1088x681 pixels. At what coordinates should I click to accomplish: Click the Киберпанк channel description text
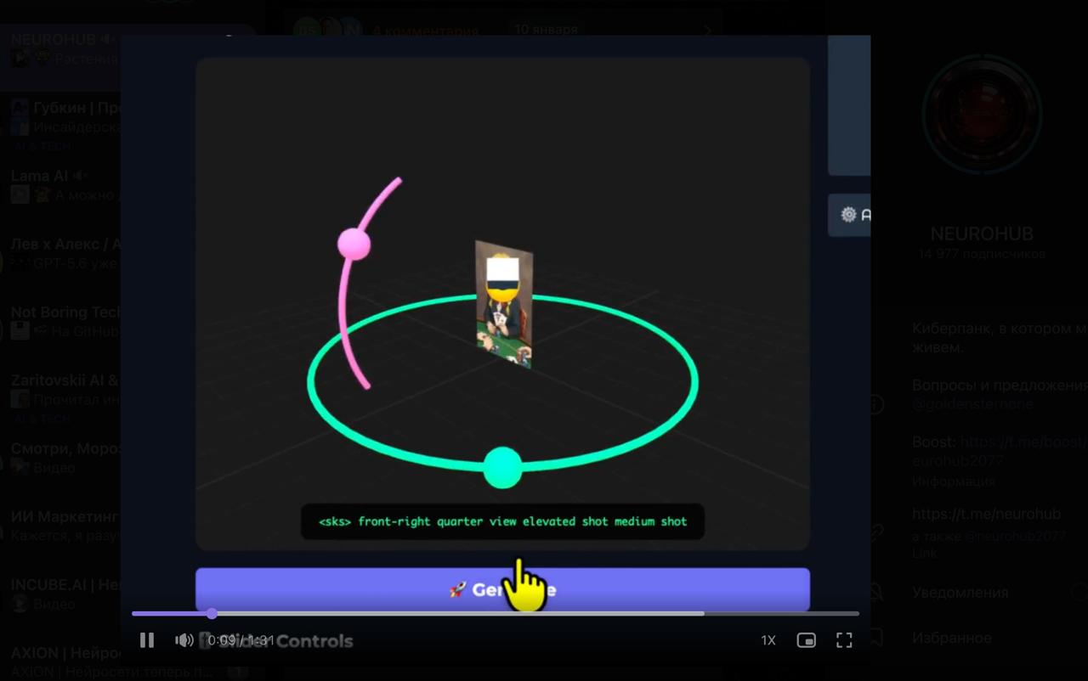pos(1000,338)
